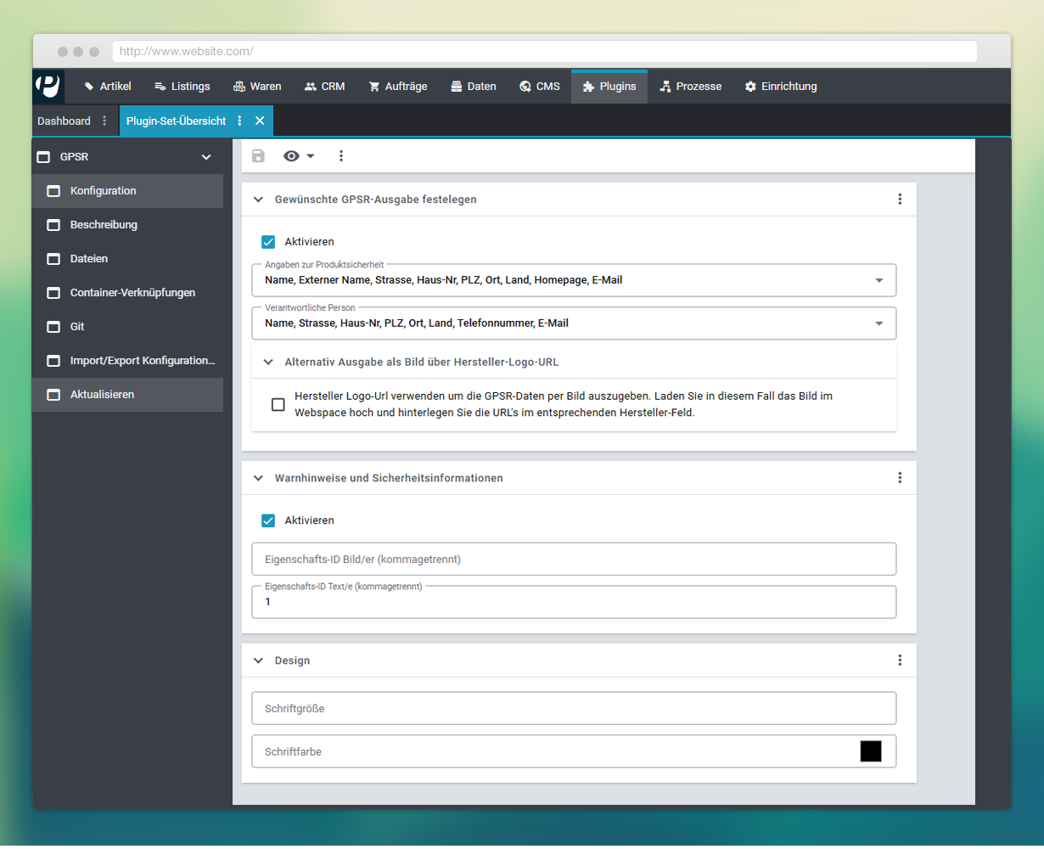Open Git in the sidebar
Image resolution: width=1044 pixels, height=849 pixels.
(x=128, y=327)
